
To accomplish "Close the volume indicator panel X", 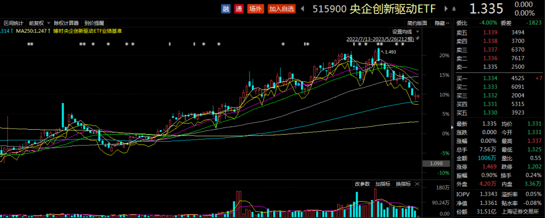I will [417, 184].
